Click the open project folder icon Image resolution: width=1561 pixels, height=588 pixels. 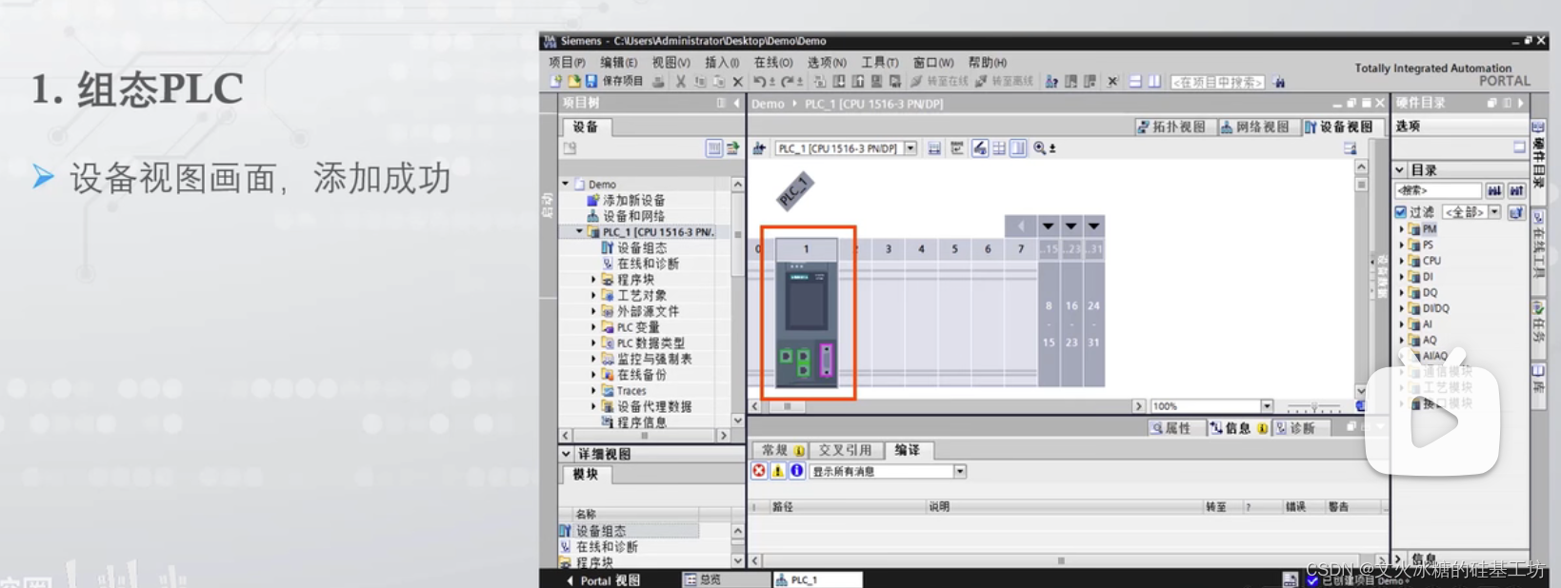(x=573, y=82)
